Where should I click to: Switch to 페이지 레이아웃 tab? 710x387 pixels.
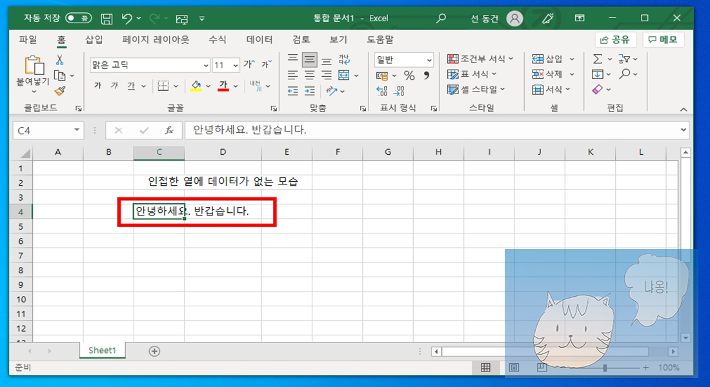click(x=156, y=40)
